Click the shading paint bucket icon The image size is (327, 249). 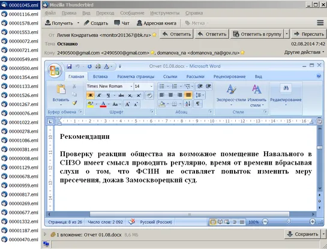162,104
